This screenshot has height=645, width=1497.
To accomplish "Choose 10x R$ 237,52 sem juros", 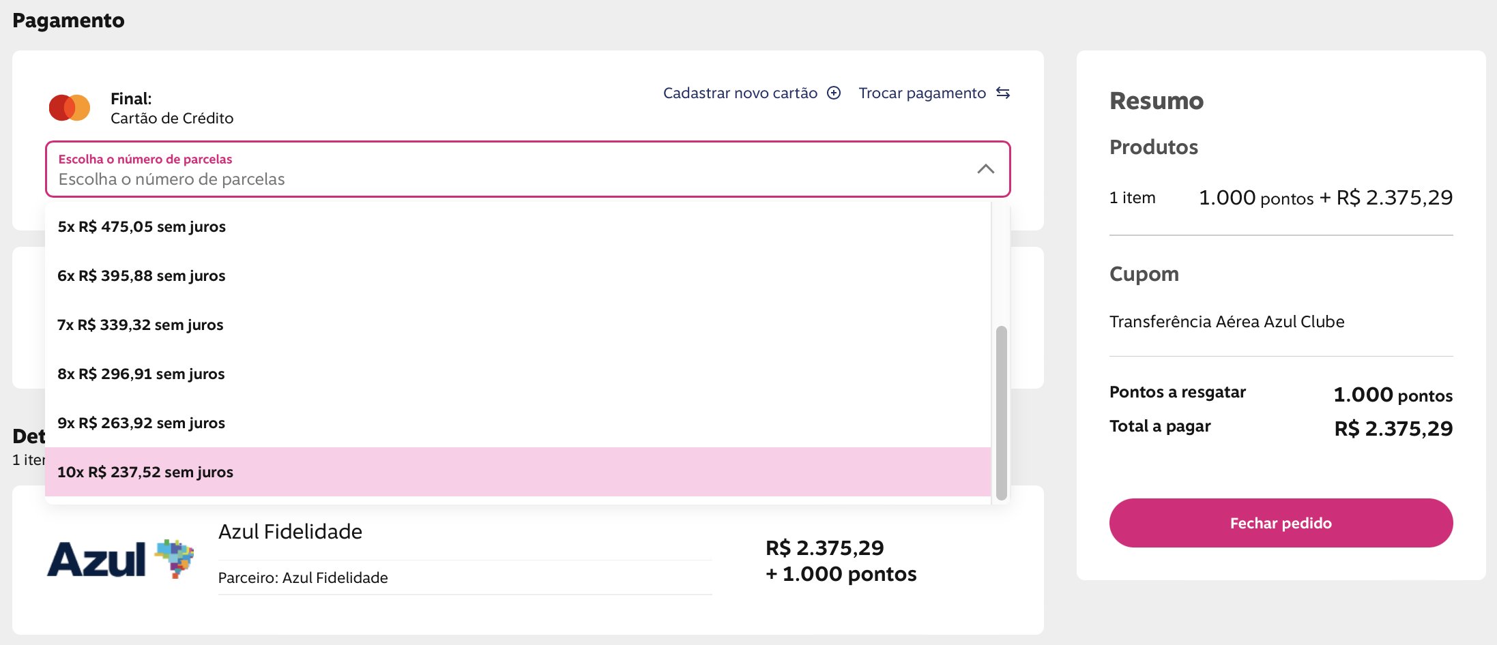I will [x=145, y=472].
